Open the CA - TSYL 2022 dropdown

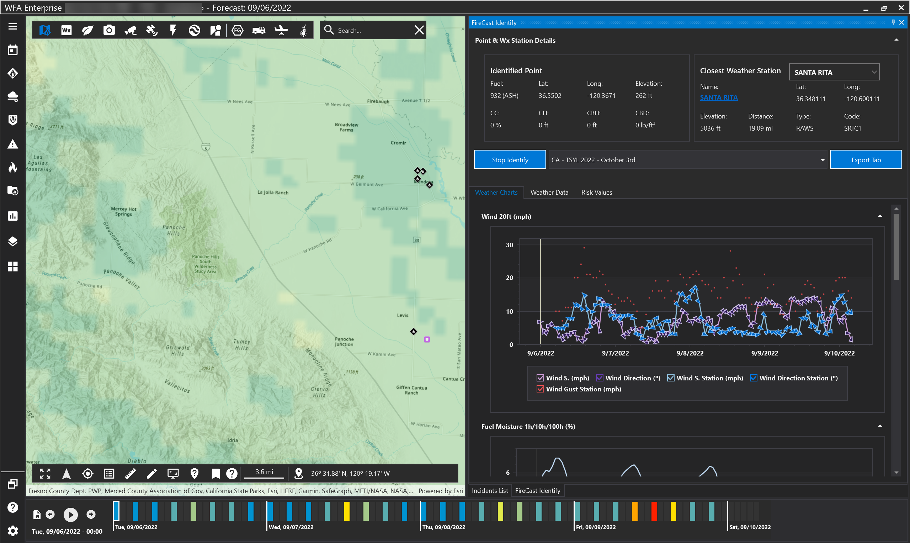point(687,160)
